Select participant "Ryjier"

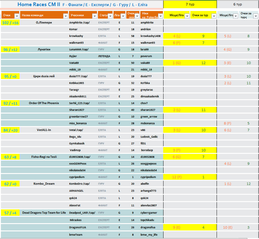tap(73, 56)
